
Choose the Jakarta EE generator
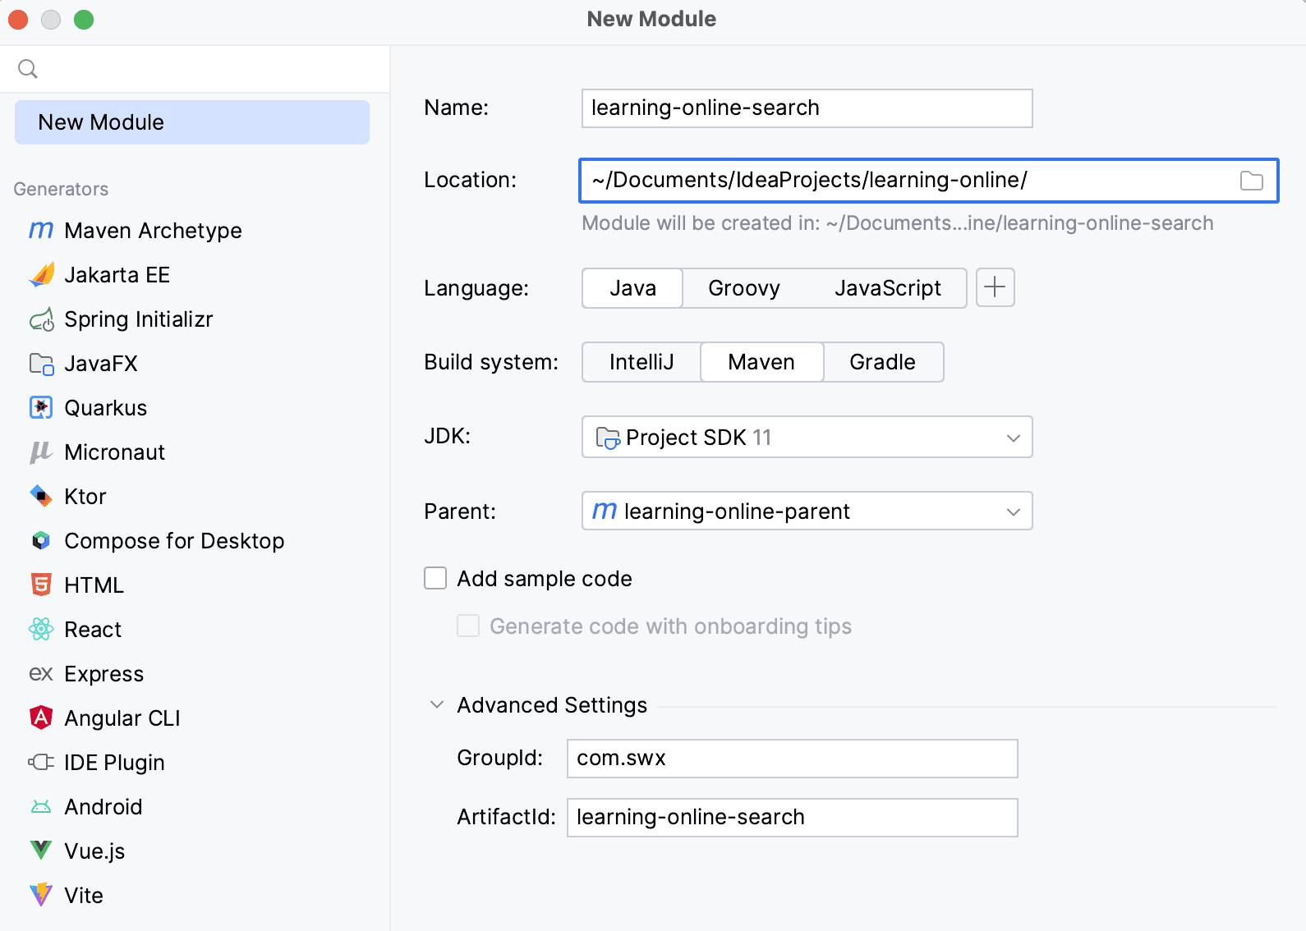coord(117,275)
